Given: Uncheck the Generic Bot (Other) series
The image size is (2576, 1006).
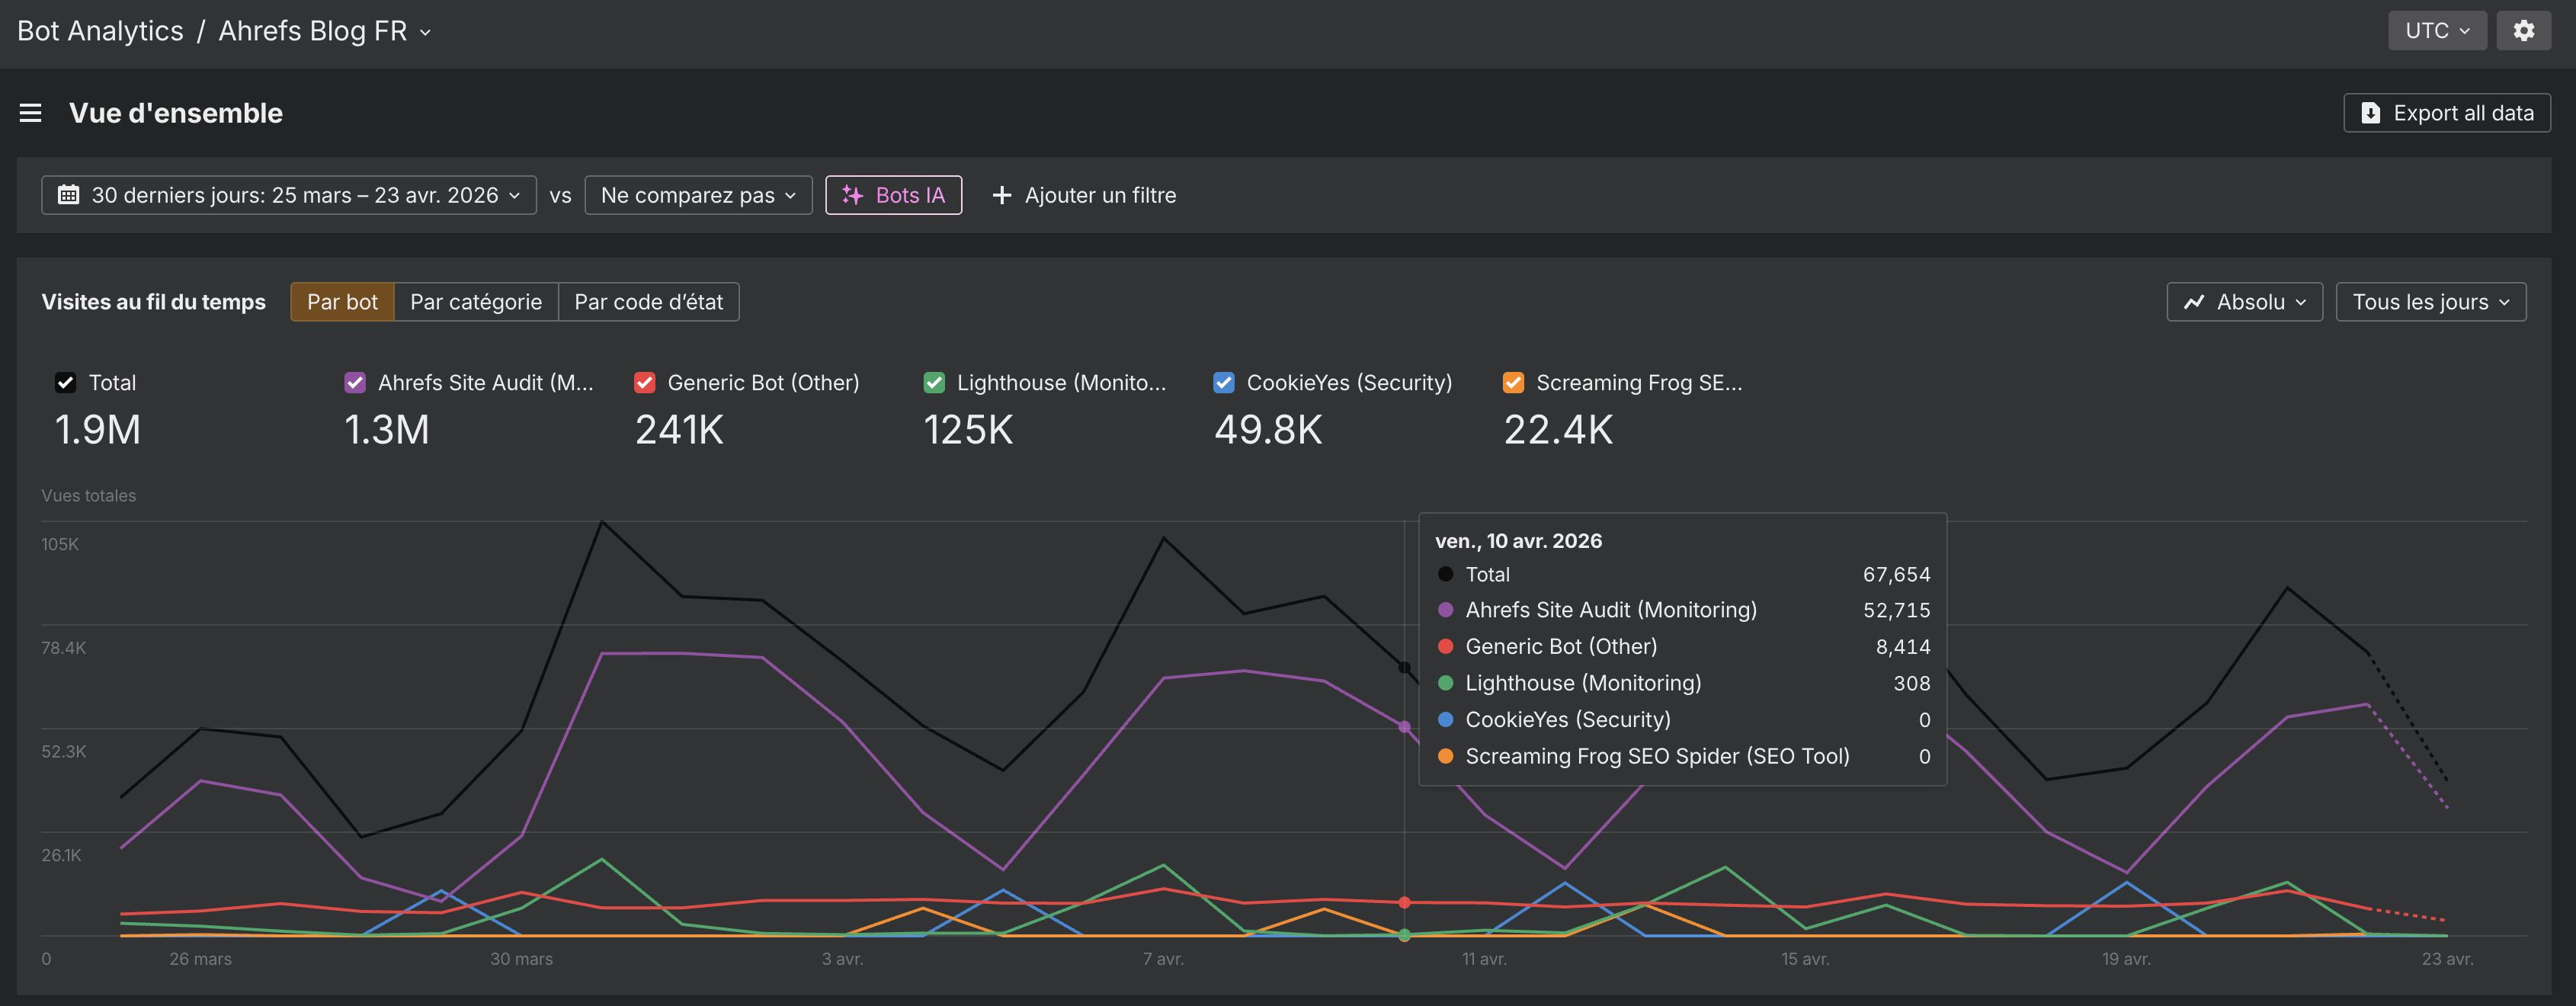Looking at the screenshot, I should coord(644,382).
